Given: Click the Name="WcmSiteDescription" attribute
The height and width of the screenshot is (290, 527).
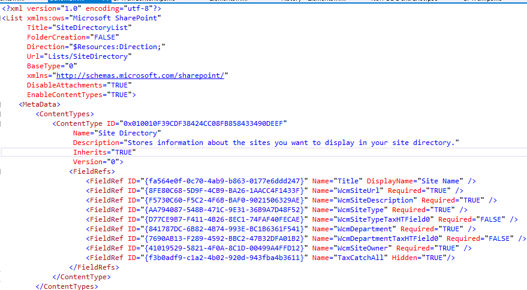Looking at the screenshot, I should [x=365, y=200].
